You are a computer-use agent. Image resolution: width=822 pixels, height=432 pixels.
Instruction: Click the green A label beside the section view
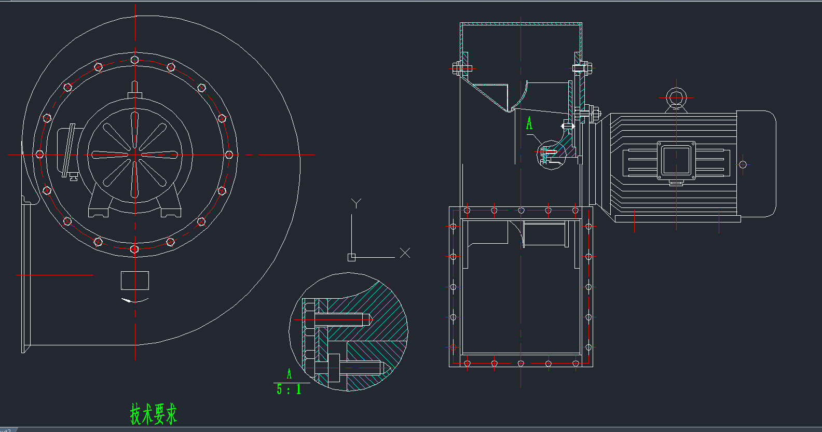click(529, 123)
